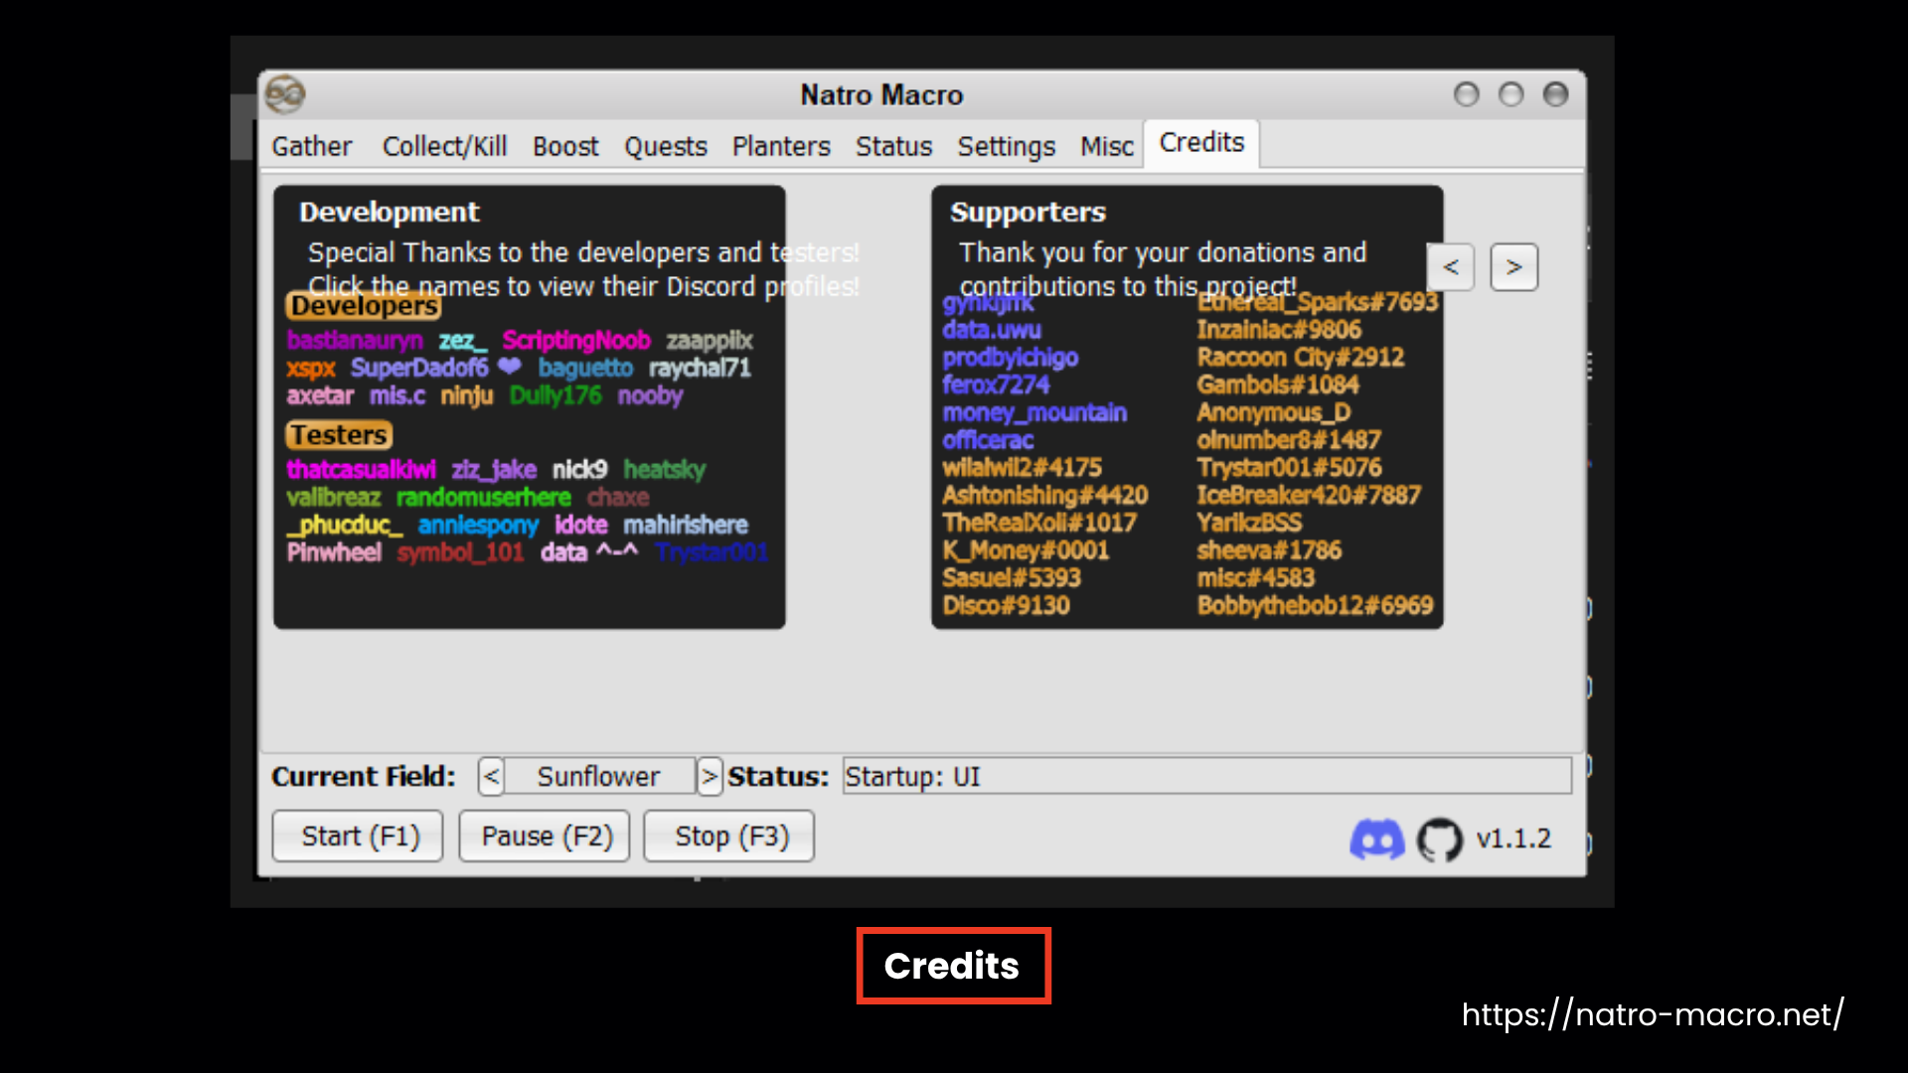Open ziz_jake tester profile
This screenshot has width=1908, height=1073.
(494, 469)
